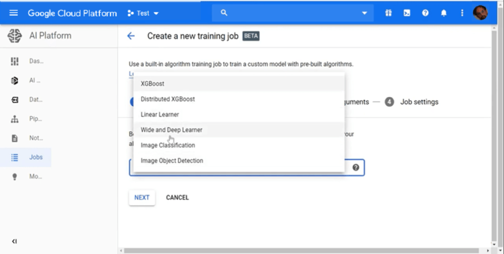504x254 pixels.
Task: Open the three-dot more options menu
Action: coord(462,13)
